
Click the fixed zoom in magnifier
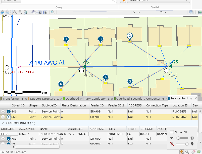point(20,12)
